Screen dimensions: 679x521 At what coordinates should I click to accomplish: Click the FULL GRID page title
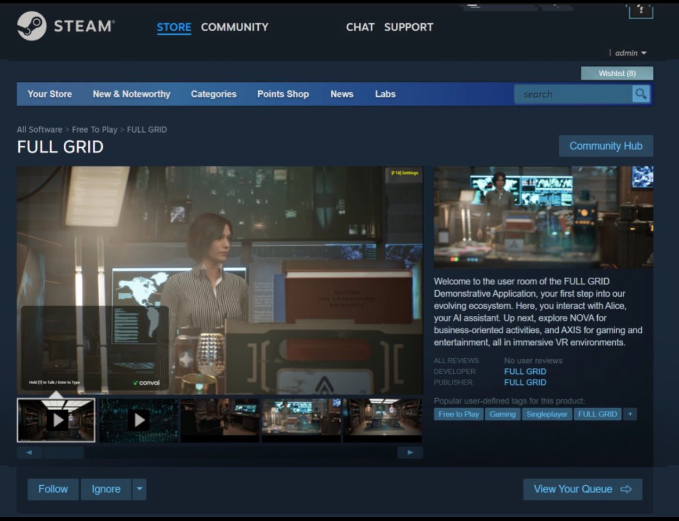(x=60, y=147)
